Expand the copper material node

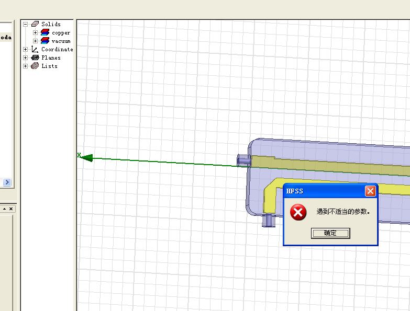(x=35, y=32)
